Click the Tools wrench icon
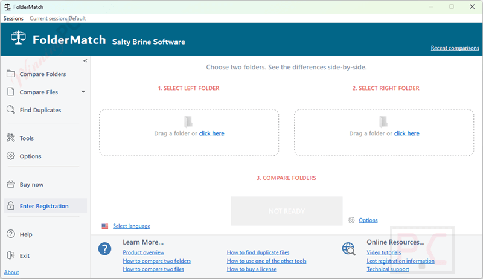Image resolution: width=483 pixels, height=279 pixels. point(11,138)
